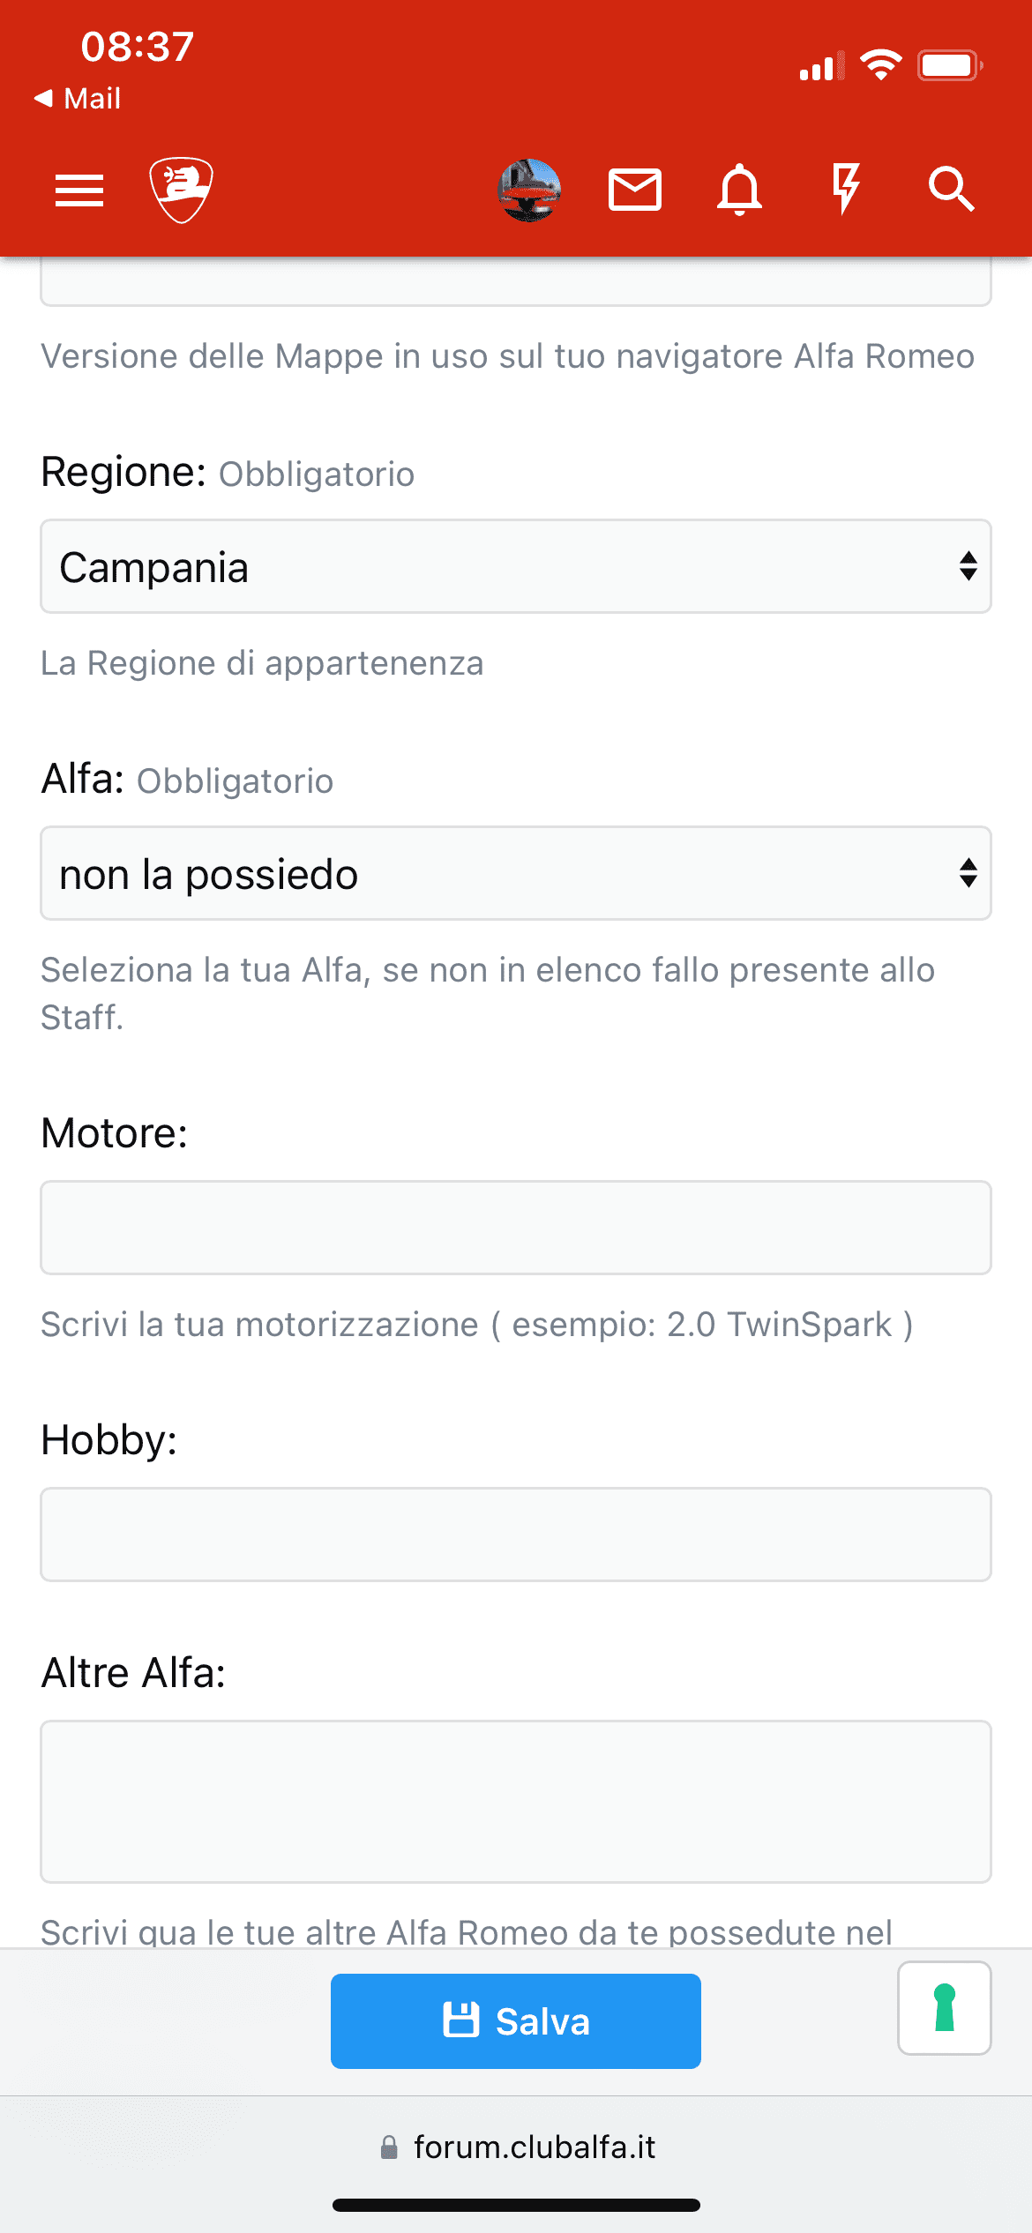
Task: Open the user profile avatar
Action: coord(529,190)
